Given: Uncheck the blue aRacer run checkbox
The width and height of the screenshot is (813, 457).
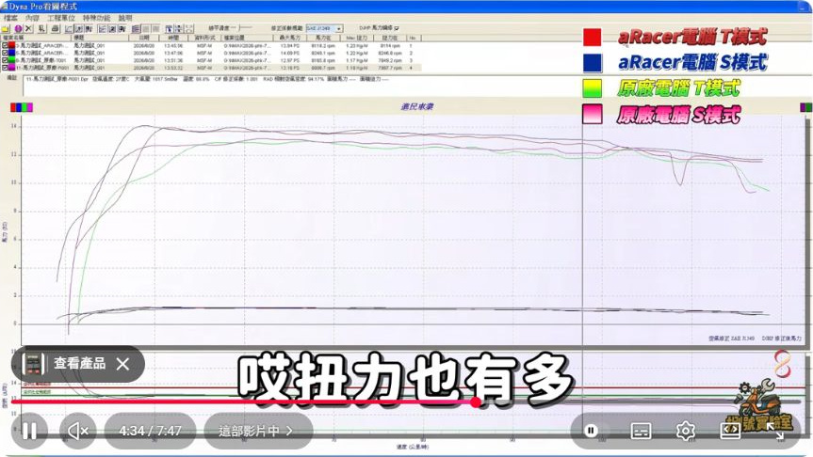Looking at the screenshot, I should pyautogui.click(x=5, y=53).
